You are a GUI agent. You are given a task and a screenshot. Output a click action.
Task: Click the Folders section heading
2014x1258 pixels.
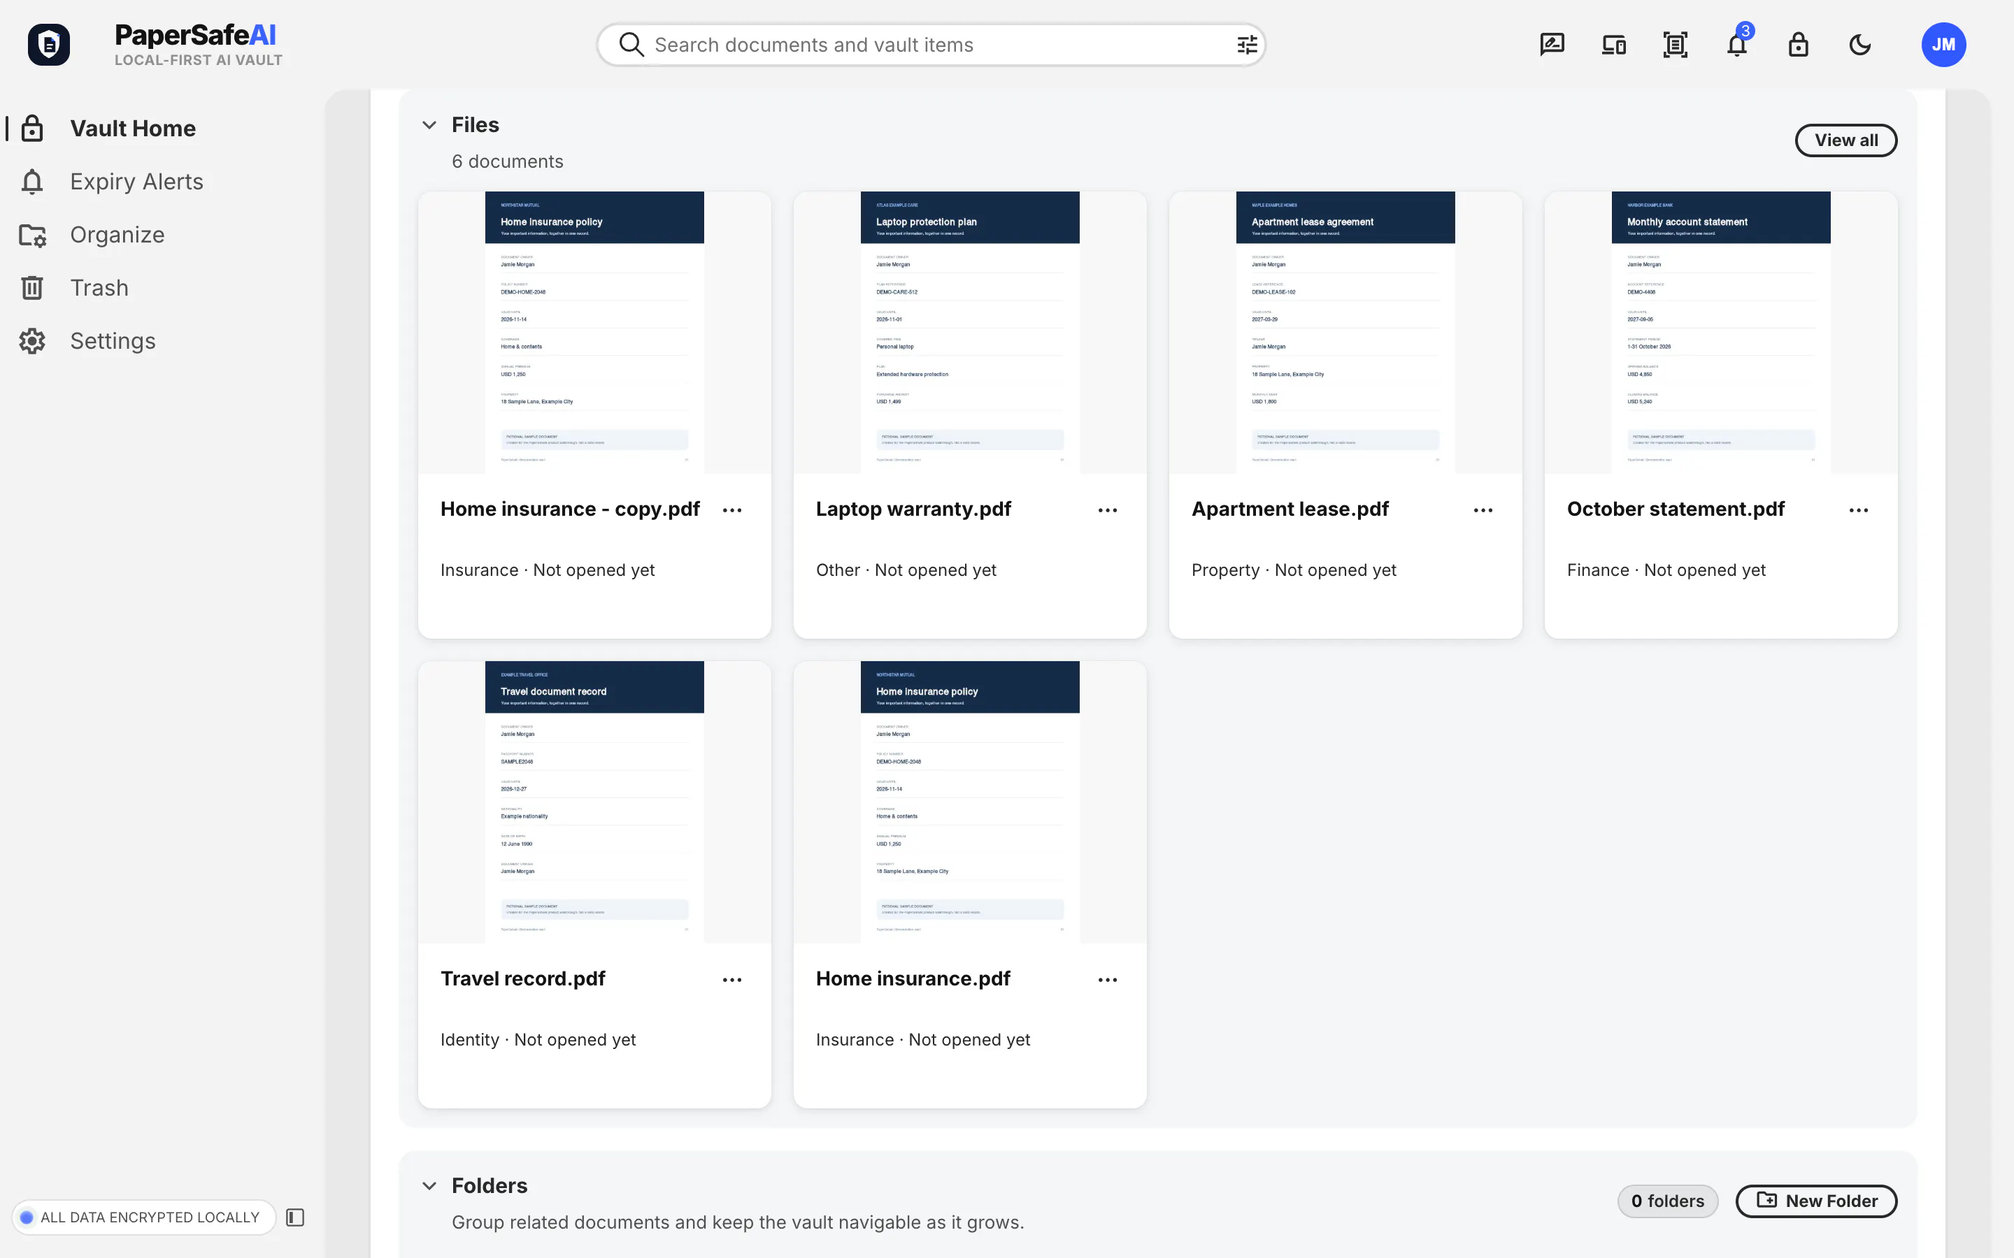(x=490, y=1185)
